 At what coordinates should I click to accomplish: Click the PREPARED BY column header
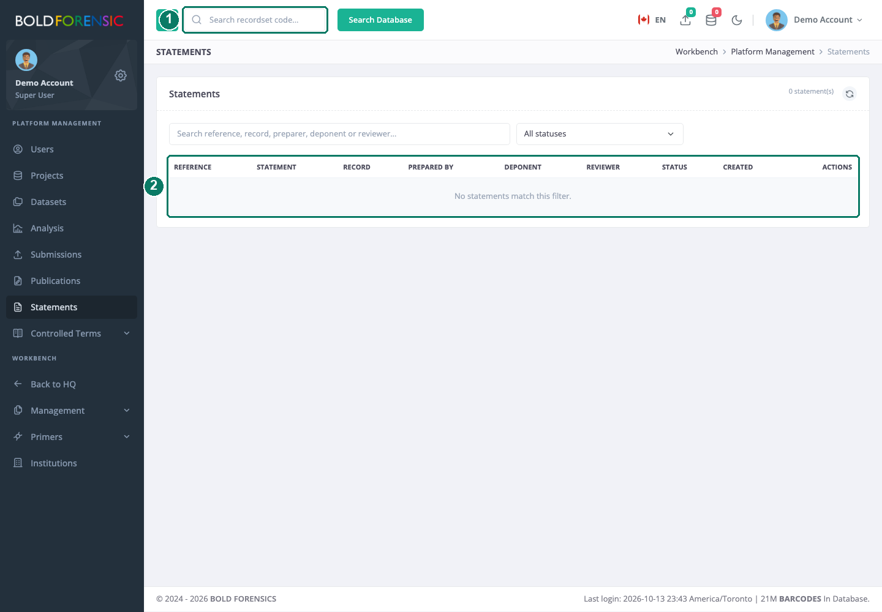pyautogui.click(x=431, y=167)
